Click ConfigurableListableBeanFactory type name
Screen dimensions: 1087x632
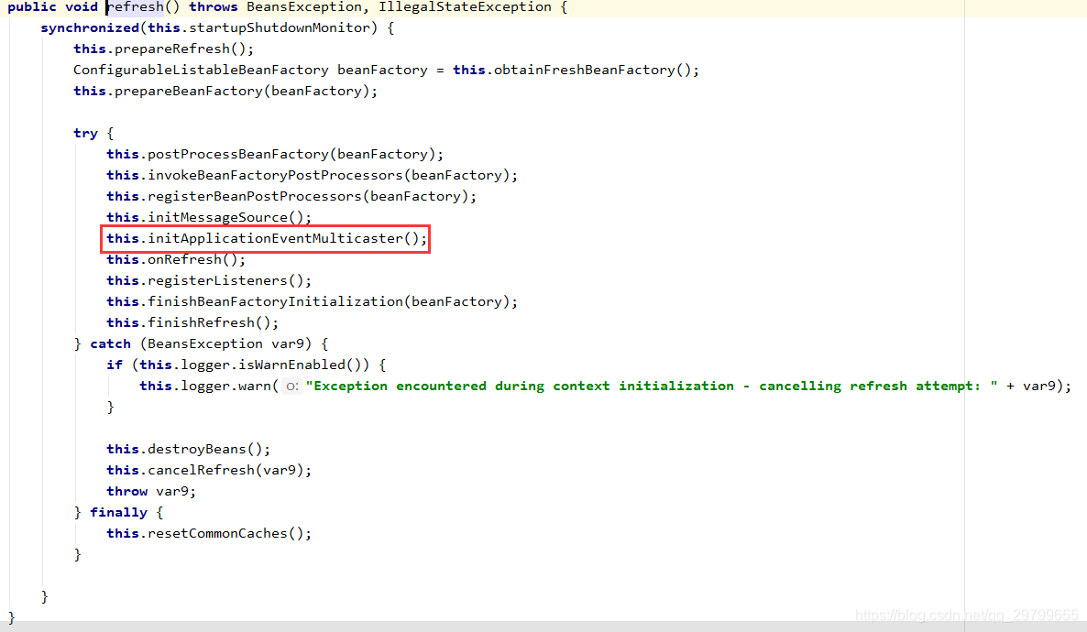[201, 70]
